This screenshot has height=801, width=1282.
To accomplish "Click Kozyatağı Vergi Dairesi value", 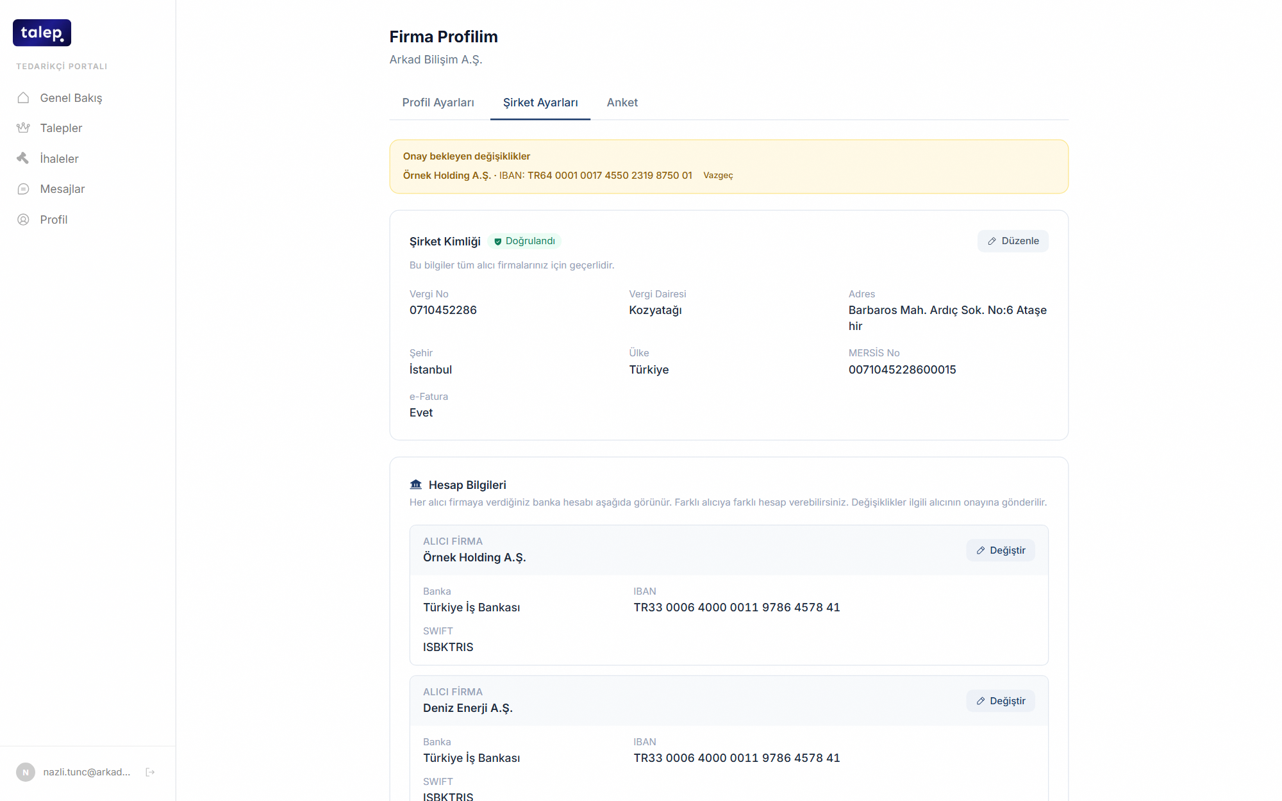I will coord(655,310).
